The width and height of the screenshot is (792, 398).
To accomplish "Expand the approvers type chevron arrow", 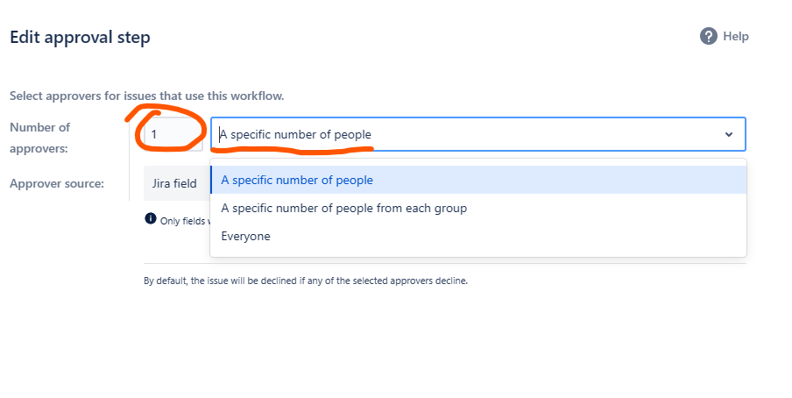I will [x=728, y=134].
